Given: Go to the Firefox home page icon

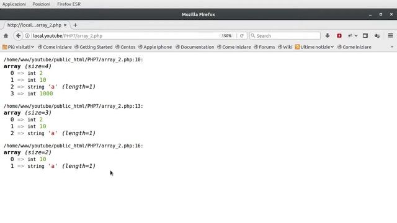Looking at the screenshot, I should point(6,36).
